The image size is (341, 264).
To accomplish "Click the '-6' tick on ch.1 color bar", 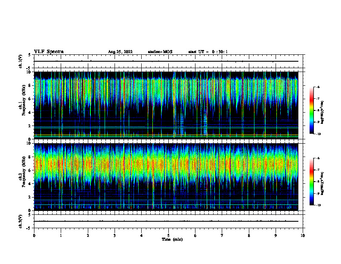I will point(318,87).
